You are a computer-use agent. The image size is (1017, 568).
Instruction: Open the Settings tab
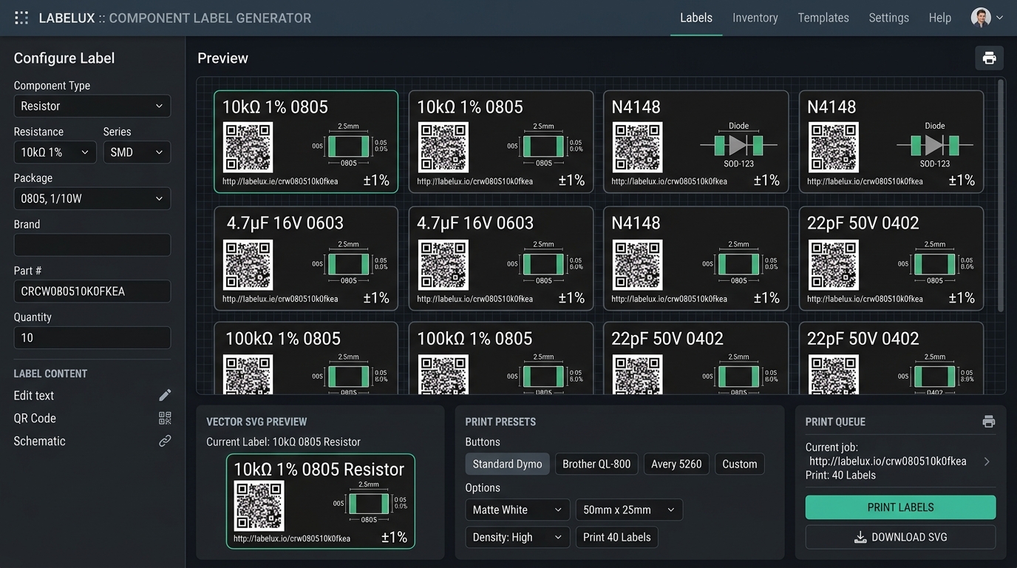click(888, 18)
